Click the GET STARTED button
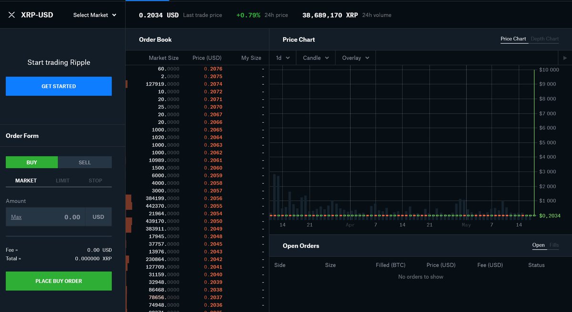Screen dimensions: 572x312 [x=59, y=86]
